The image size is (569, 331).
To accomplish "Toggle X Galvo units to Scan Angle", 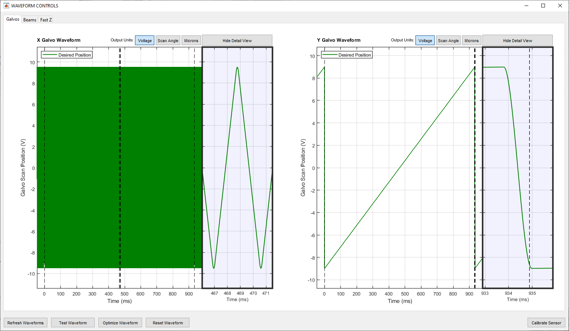I will (x=168, y=41).
